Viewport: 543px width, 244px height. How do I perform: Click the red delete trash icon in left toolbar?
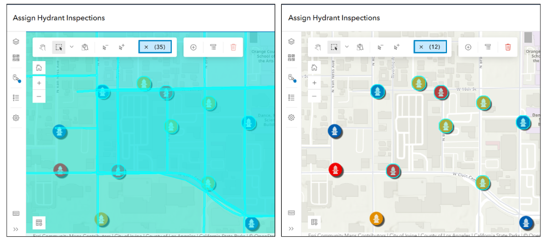pos(233,47)
